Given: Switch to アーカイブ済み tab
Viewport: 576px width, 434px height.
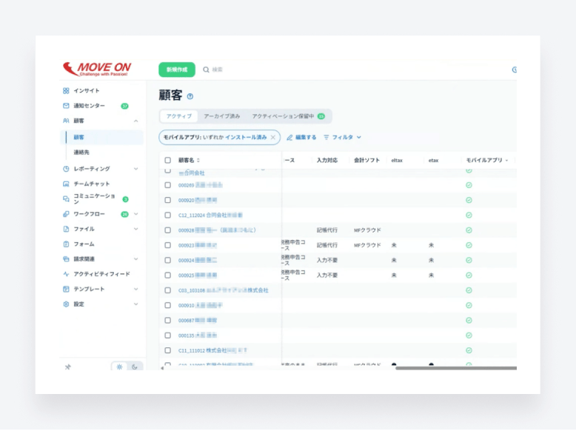Looking at the screenshot, I should point(222,116).
